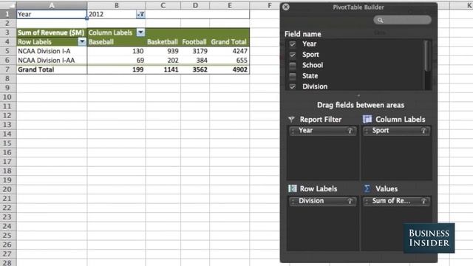Select column E header

(230, 5)
